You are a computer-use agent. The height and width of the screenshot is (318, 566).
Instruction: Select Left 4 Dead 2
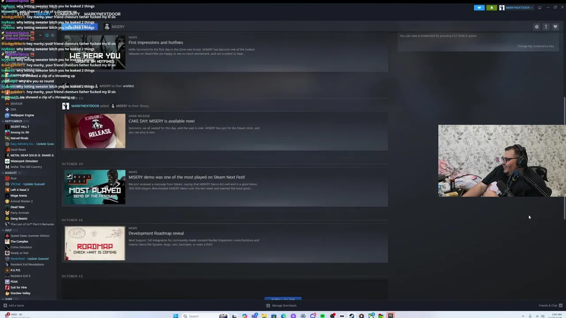click(x=19, y=190)
